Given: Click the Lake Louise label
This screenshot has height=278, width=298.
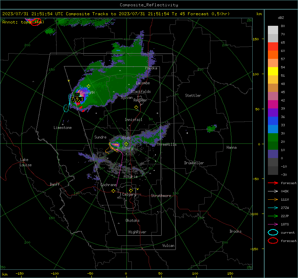Looking at the screenshot, I should pyautogui.click(x=25, y=162).
